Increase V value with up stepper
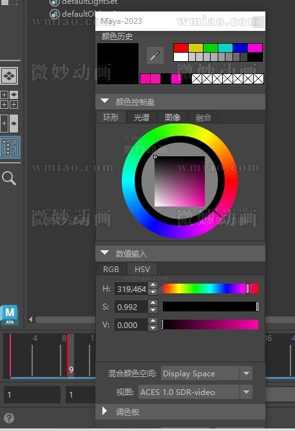Viewport: 295px width, 431px height. pyautogui.click(x=153, y=321)
